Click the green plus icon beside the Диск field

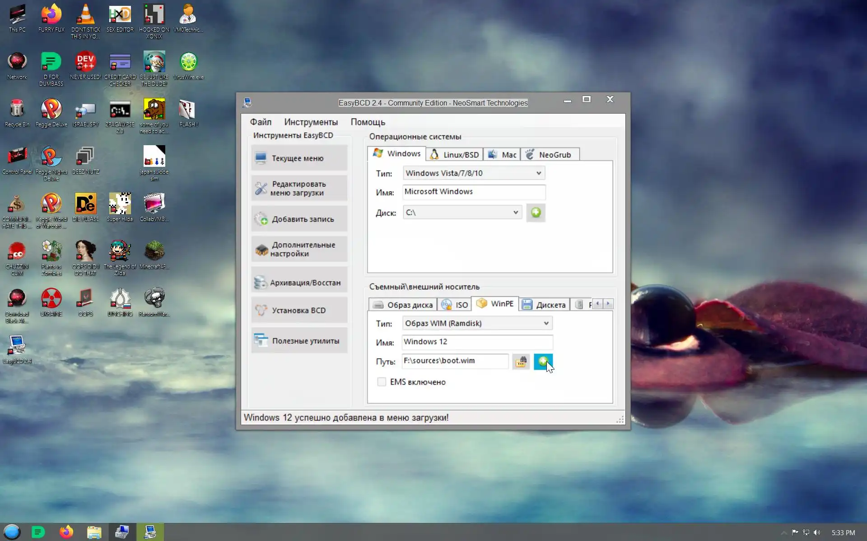536,213
